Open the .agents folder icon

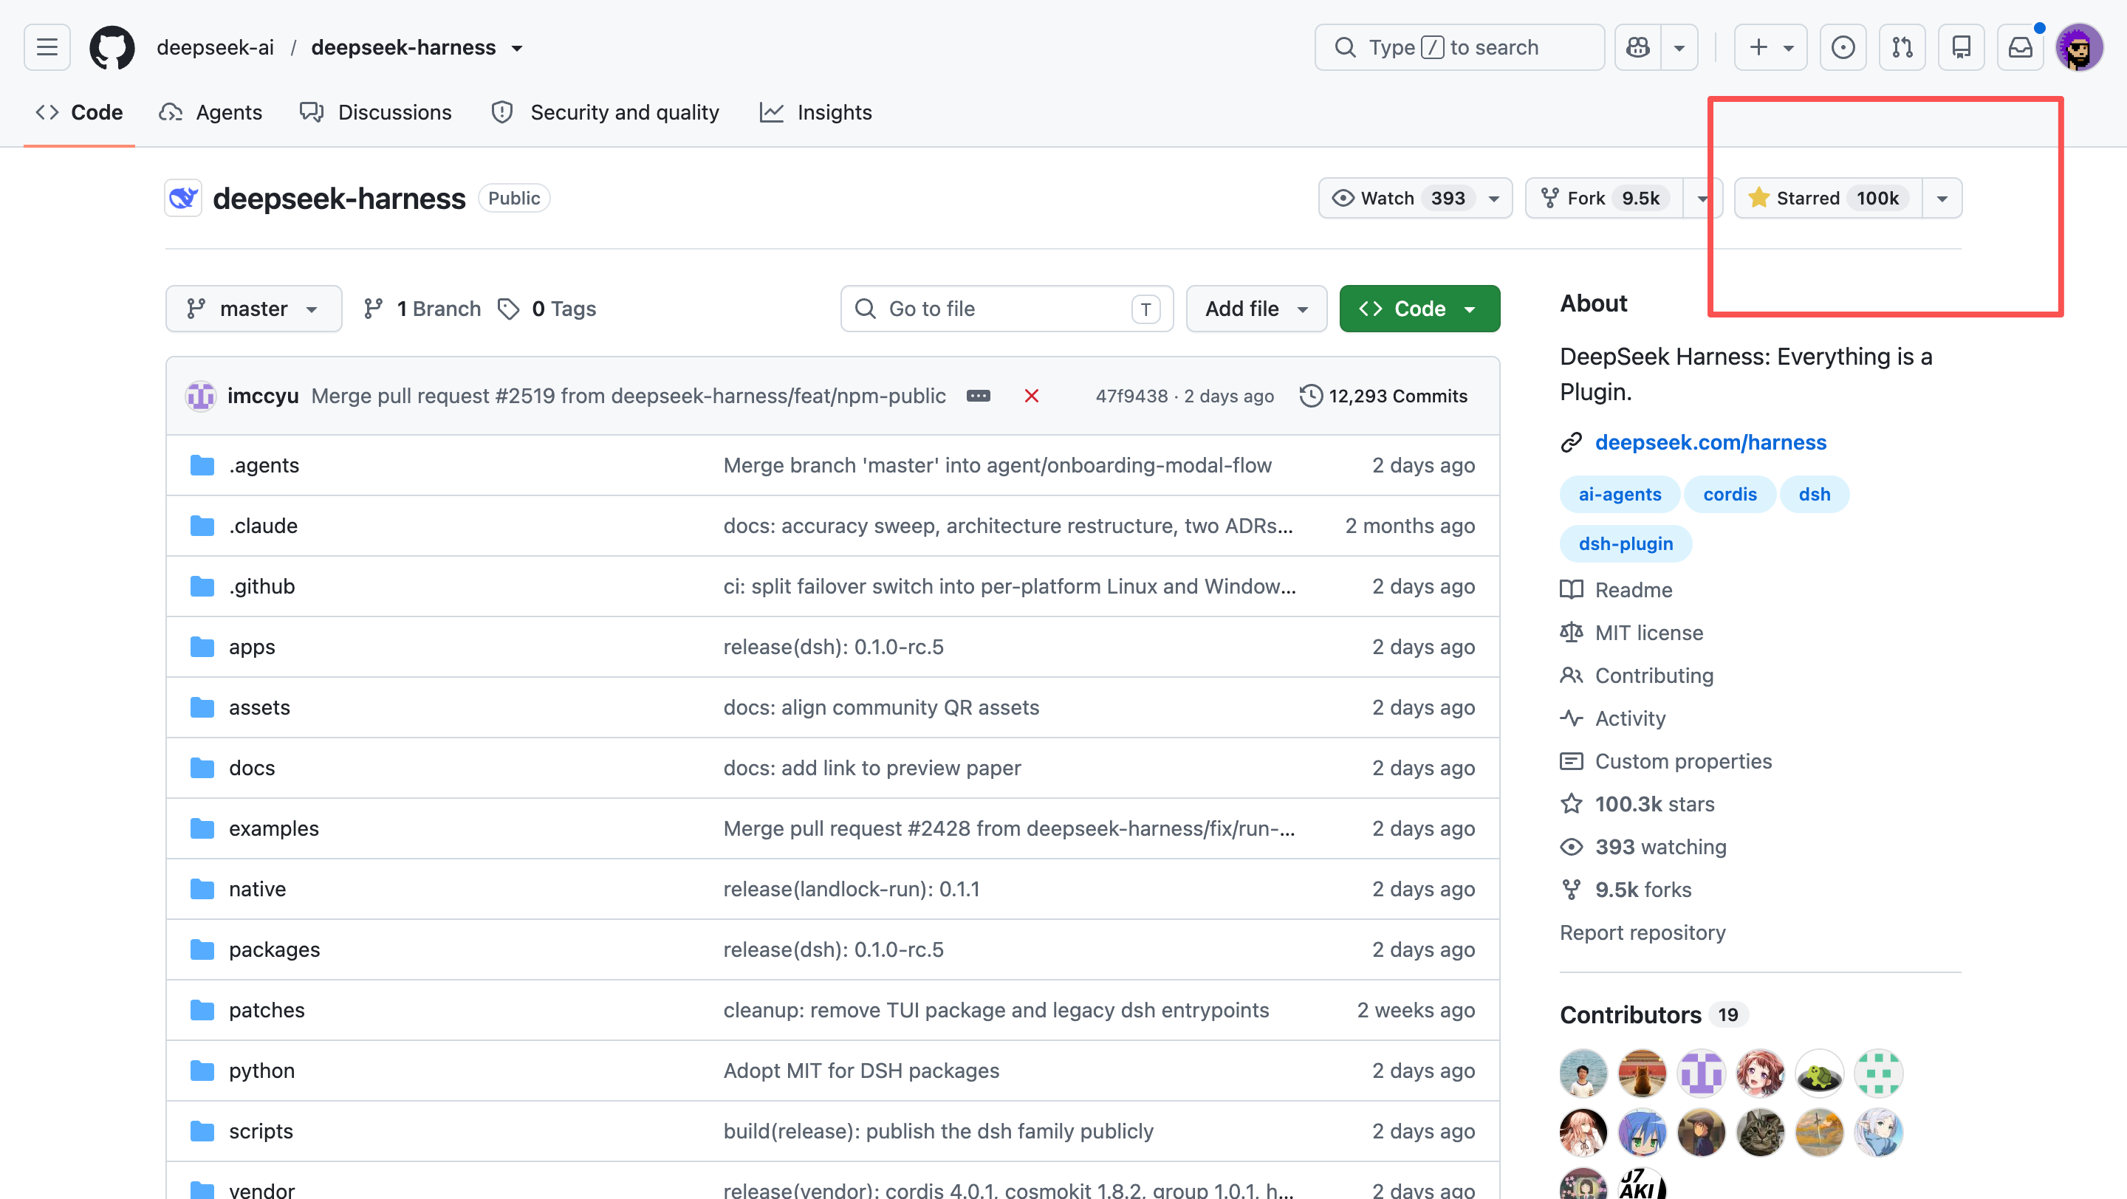pyautogui.click(x=202, y=465)
